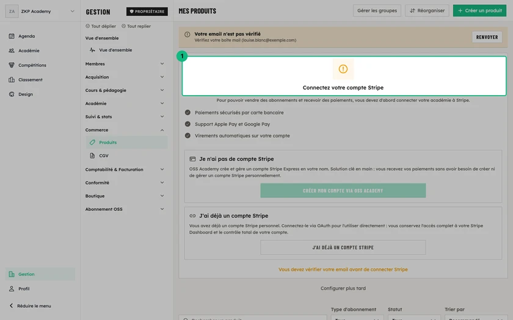Click the Classement podium icon
This screenshot has width=513, height=320.
tap(12, 80)
